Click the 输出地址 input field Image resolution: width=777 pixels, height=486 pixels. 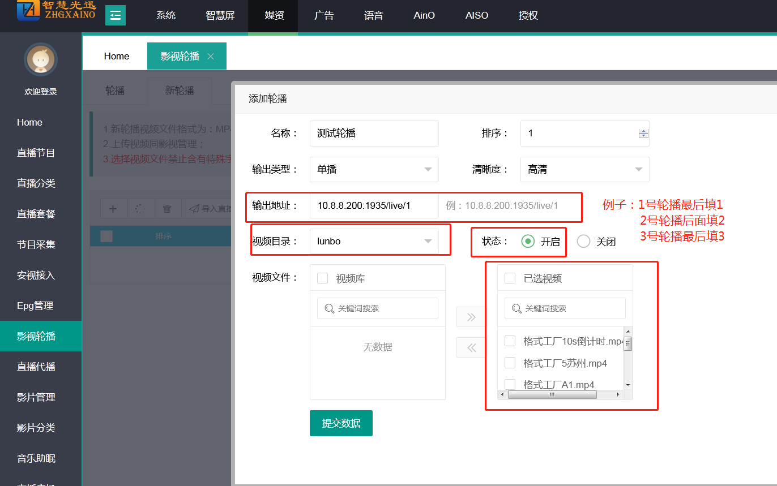[x=374, y=205]
